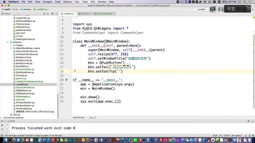The width and height of the screenshot is (255, 143).
Task: Open Photoshop from the dock
Action: (35, 139)
